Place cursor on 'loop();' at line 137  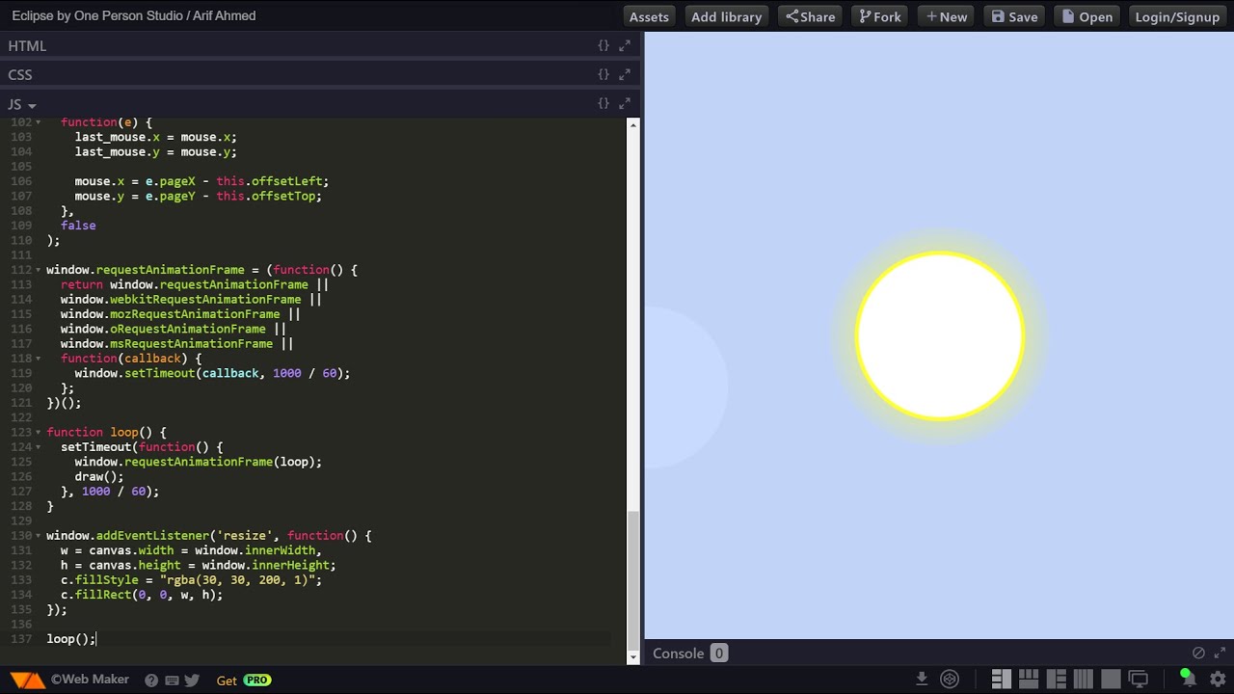click(71, 639)
